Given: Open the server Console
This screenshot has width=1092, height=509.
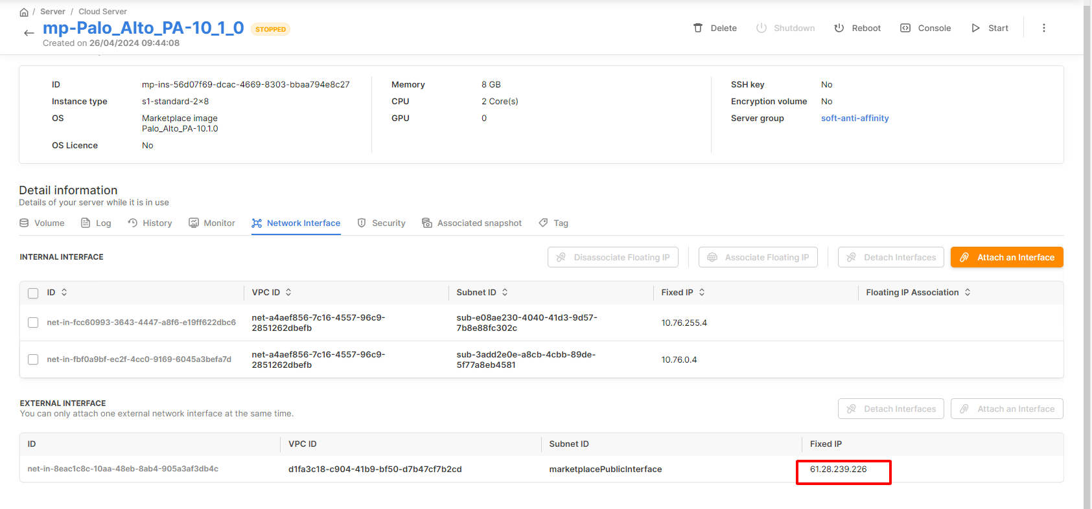Looking at the screenshot, I should tap(925, 28).
